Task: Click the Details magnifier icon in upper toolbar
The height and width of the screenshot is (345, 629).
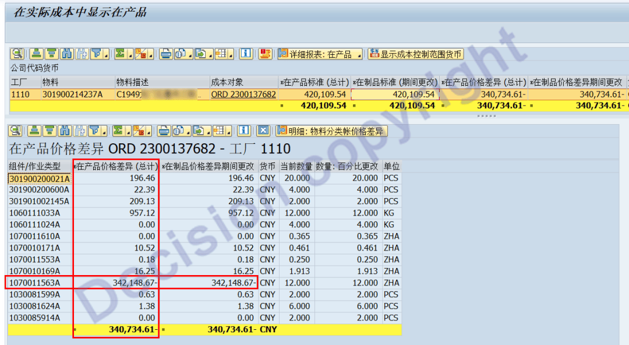Action: tap(17, 54)
